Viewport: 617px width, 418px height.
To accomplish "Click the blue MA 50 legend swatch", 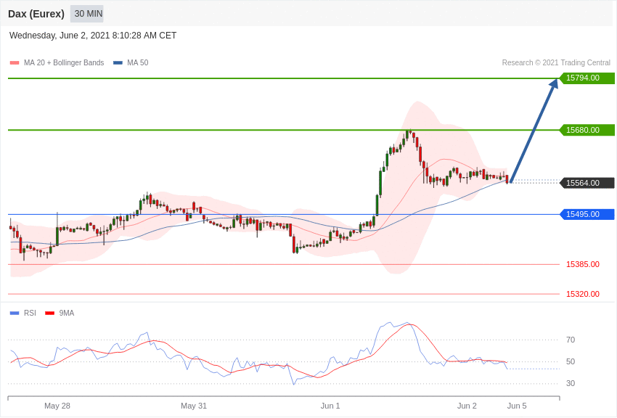I will pyautogui.click(x=118, y=63).
